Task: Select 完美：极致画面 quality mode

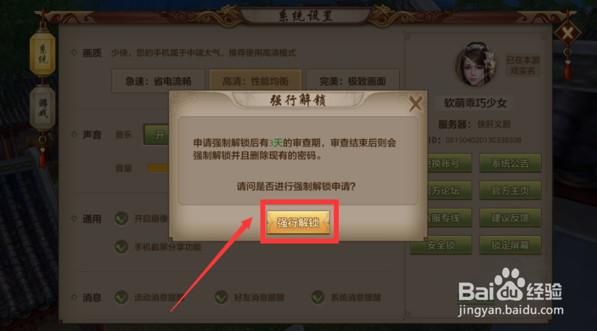Action: tap(353, 80)
